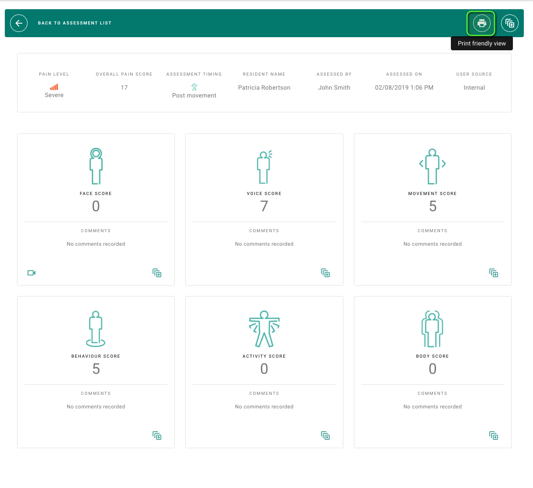Click the Post movement timing icon

(194, 87)
